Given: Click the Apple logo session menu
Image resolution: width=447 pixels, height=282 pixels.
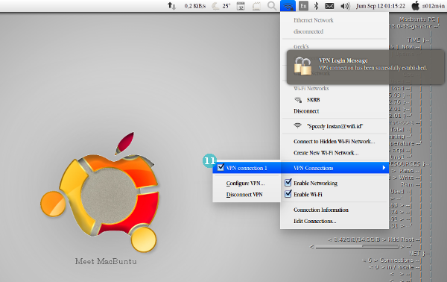Looking at the screenshot, I should point(416,5).
